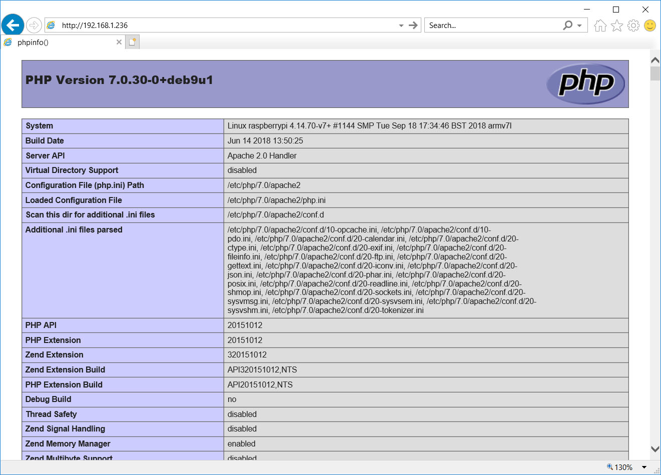Click the enabled value for Memory Manager
Image resolution: width=661 pixels, height=475 pixels.
[x=241, y=444]
